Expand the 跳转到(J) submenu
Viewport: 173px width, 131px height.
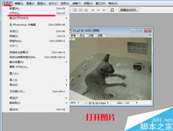[36, 103]
